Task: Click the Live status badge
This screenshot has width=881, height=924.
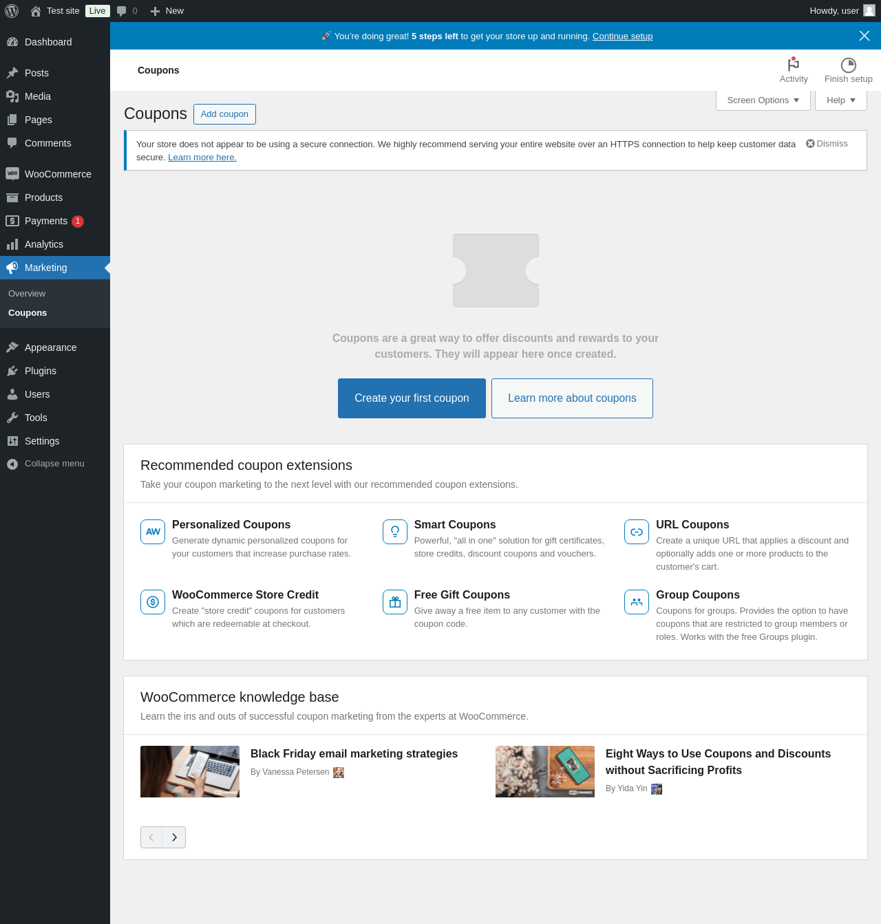Action: (x=98, y=11)
